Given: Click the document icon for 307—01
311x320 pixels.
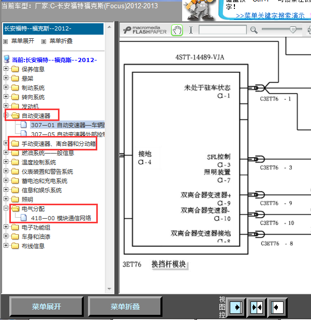Looking at the screenshot, I should 24,125.
